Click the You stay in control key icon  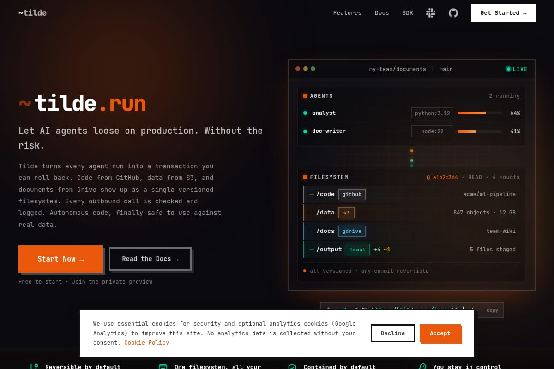tap(422, 367)
